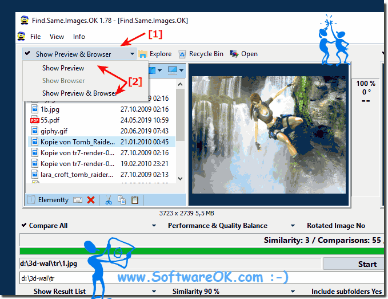Viewport: 388px width, 299px height.
Task: Click the Elementty info icon
Action: coord(31,200)
